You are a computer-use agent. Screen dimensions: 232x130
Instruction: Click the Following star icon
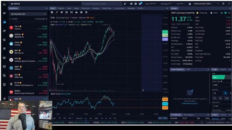click(197, 13)
